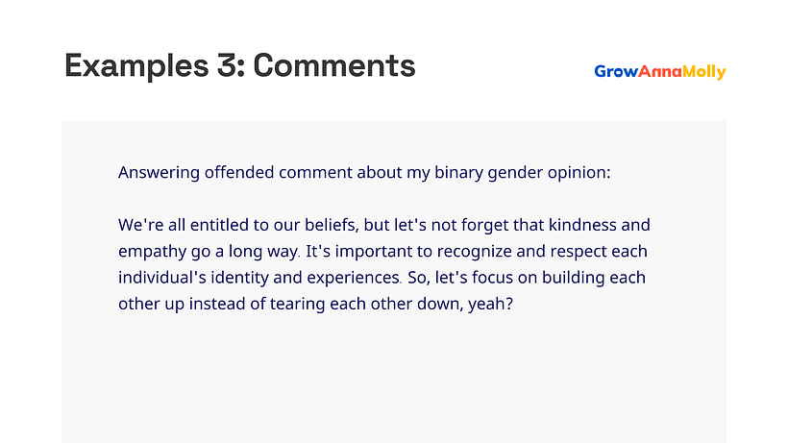Click the word "experiences" in the paragraph
788x443 pixels.
pos(354,279)
